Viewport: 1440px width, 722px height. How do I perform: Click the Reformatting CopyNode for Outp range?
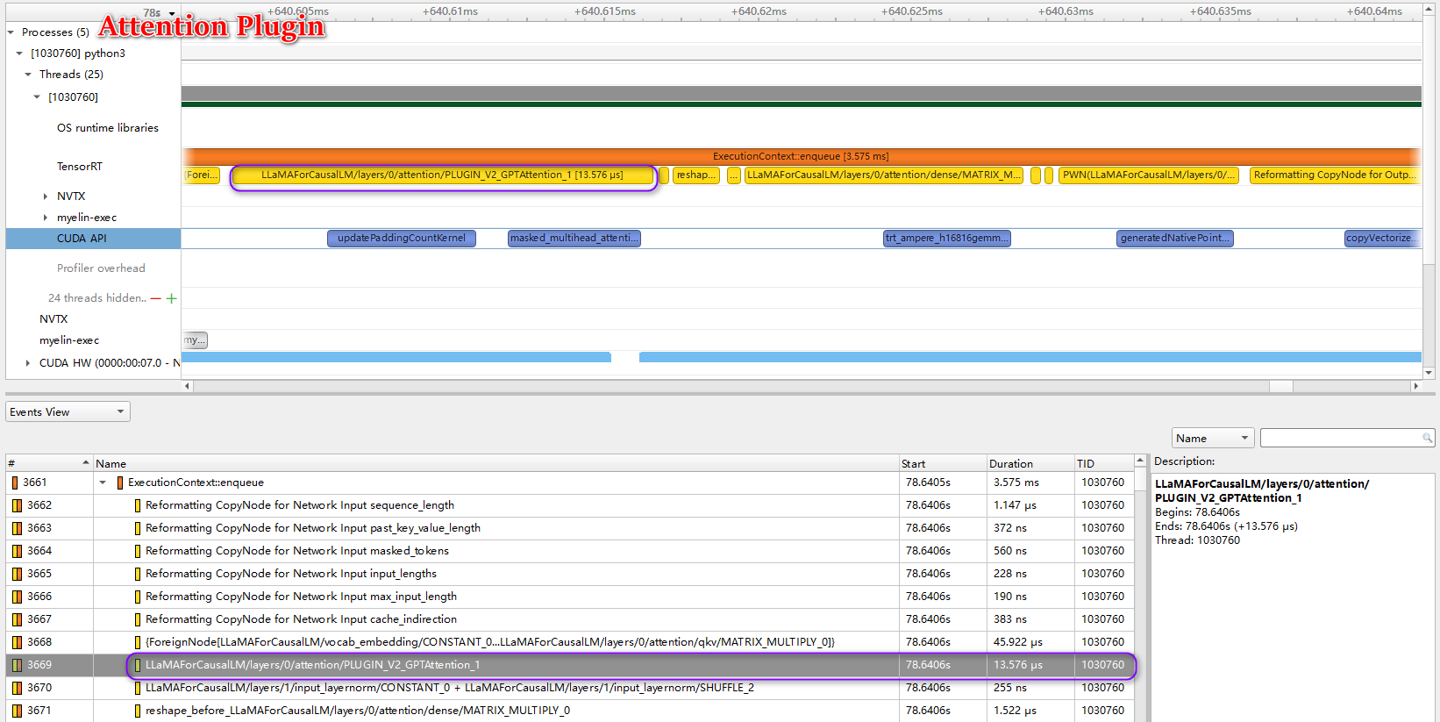tap(1335, 175)
